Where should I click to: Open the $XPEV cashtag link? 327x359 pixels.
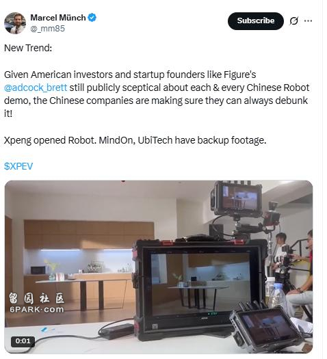point(18,166)
